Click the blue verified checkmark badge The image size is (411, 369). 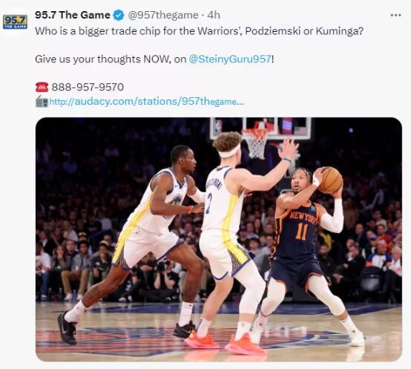119,15
